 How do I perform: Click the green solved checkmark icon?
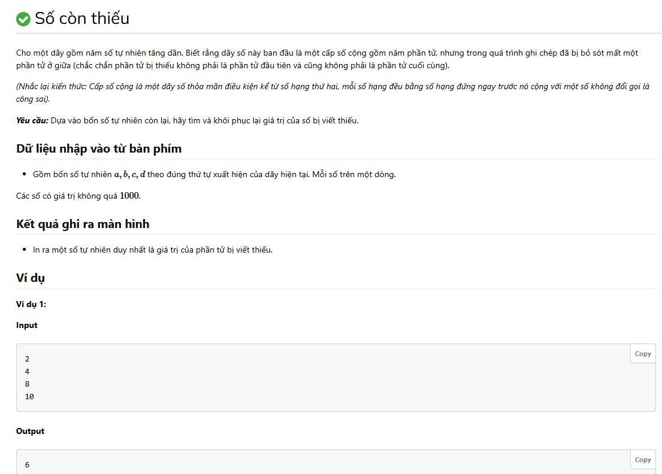pyautogui.click(x=23, y=19)
